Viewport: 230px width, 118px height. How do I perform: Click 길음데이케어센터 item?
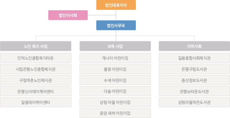(x=36, y=102)
